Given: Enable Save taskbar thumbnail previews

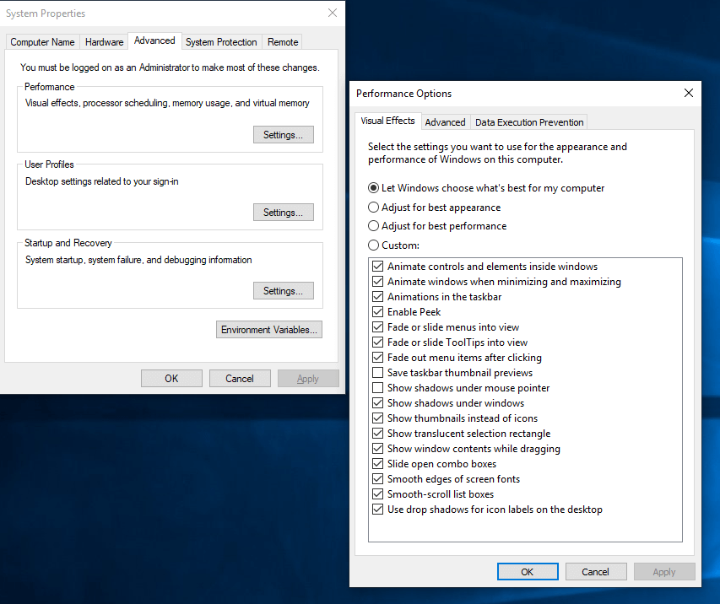Looking at the screenshot, I should click(x=377, y=372).
